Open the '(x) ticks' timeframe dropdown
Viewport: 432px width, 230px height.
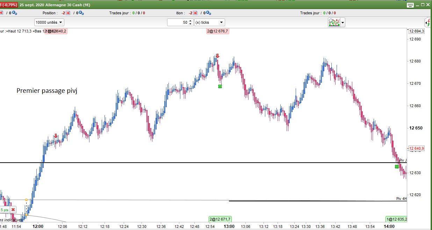209,22
